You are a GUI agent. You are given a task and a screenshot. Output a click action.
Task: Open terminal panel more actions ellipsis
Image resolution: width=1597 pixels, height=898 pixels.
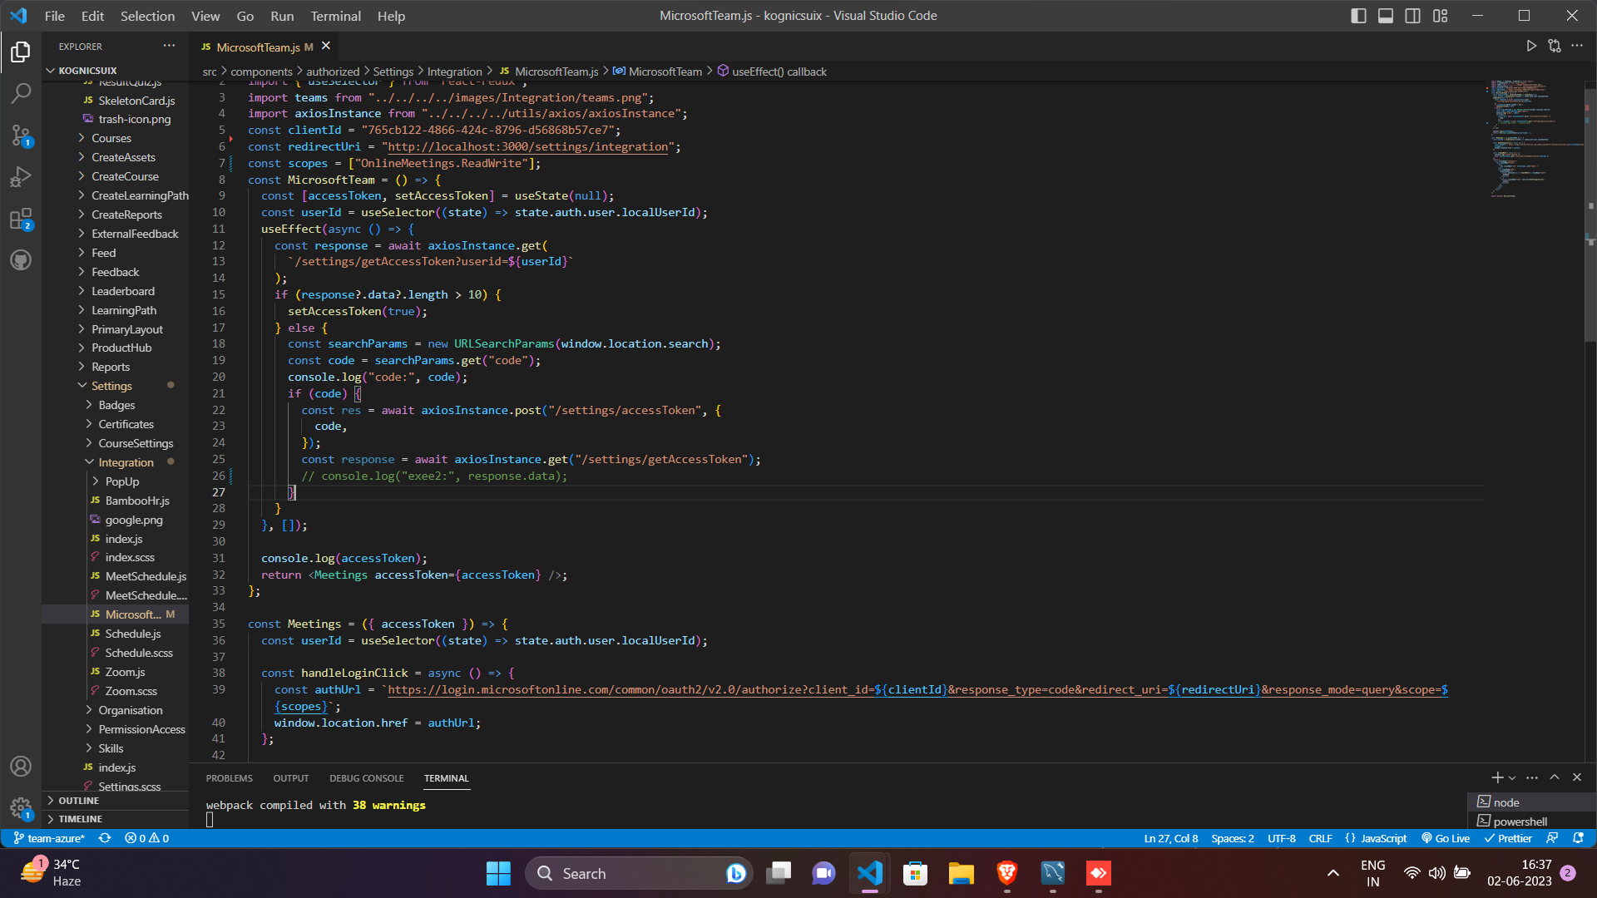tap(1532, 777)
